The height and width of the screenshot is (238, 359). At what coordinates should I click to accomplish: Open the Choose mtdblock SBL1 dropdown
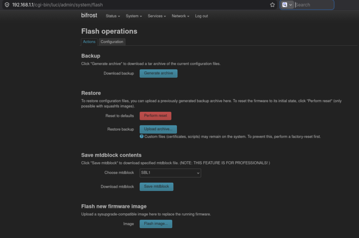[170, 173]
